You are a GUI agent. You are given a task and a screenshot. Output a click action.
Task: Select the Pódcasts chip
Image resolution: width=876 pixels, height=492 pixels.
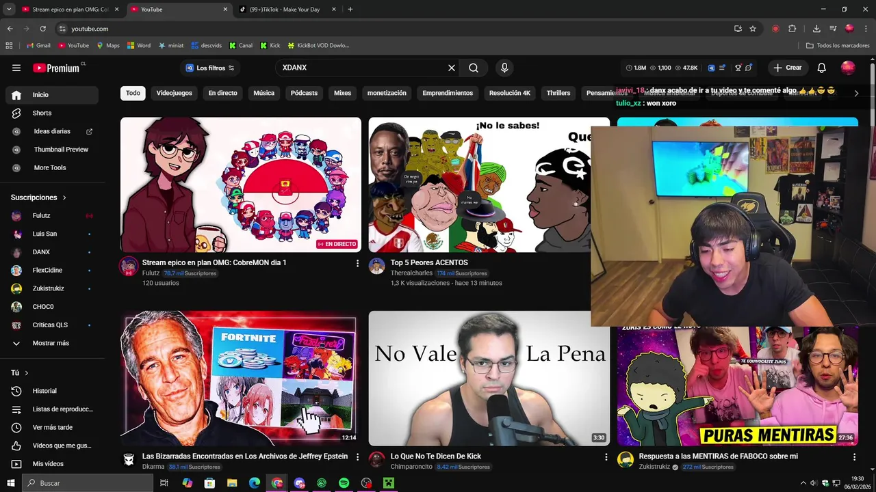(304, 93)
